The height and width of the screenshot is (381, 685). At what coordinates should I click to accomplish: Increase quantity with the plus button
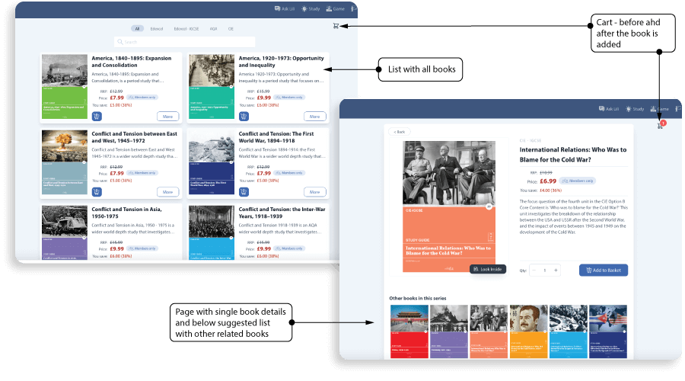click(x=556, y=271)
